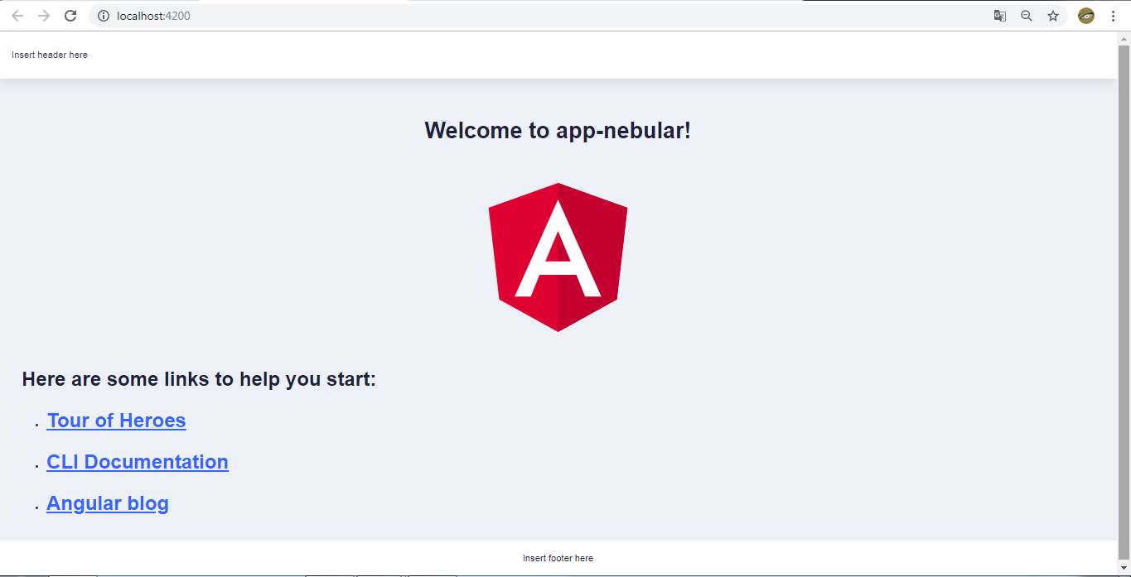
Task: Click the 'Welcome to app-nebular!' heading
Action: [558, 130]
